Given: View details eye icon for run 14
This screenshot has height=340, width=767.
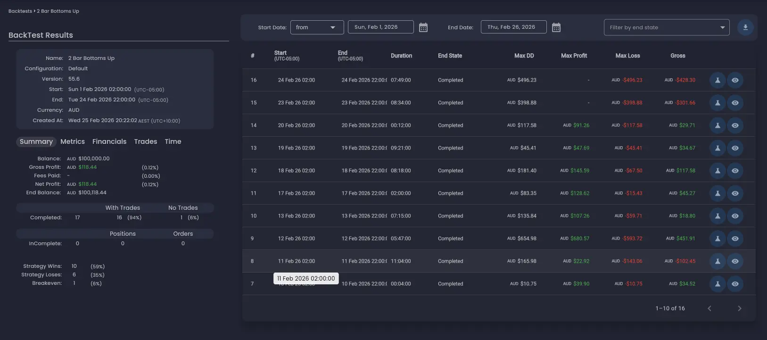Looking at the screenshot, I should click(735, 125).
